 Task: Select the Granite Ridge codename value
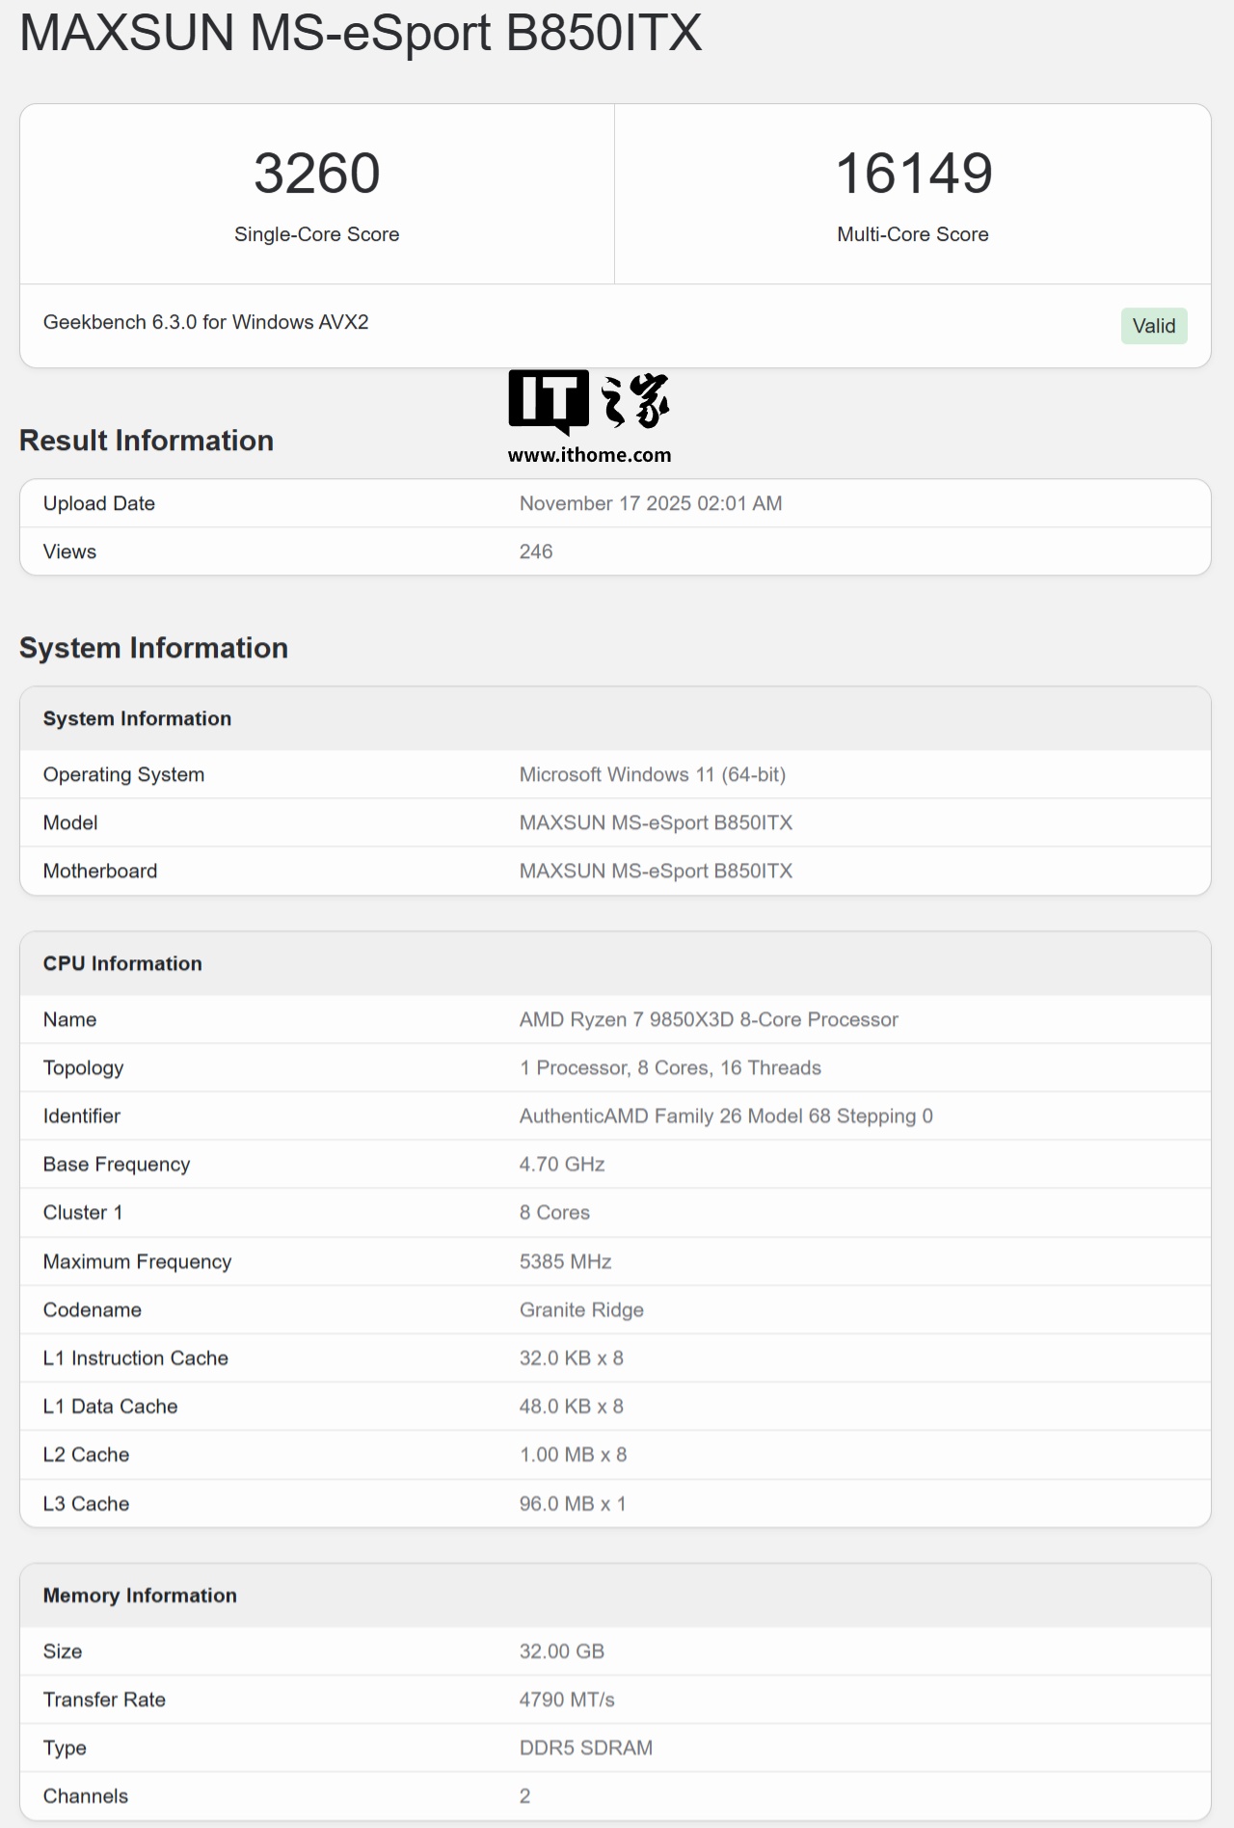(581, 1309)
